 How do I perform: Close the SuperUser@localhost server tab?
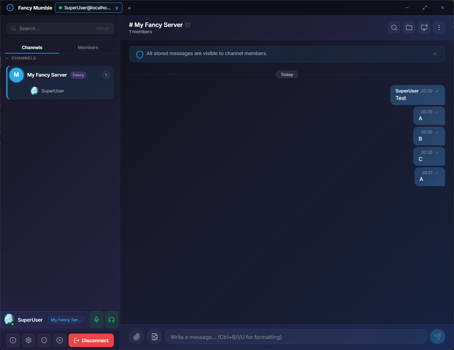[x=117, y=8]
